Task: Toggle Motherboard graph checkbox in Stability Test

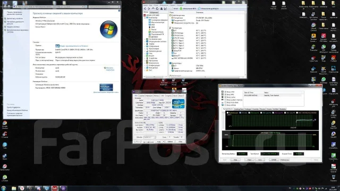Action: [227, 112]
